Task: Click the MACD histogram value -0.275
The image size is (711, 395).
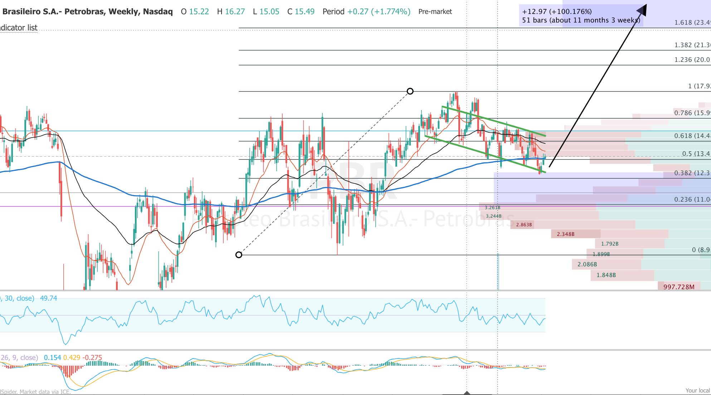Action: coord(92,357)
